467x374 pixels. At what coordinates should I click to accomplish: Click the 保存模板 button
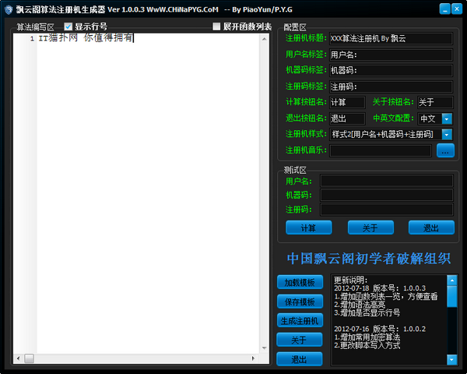300,302
